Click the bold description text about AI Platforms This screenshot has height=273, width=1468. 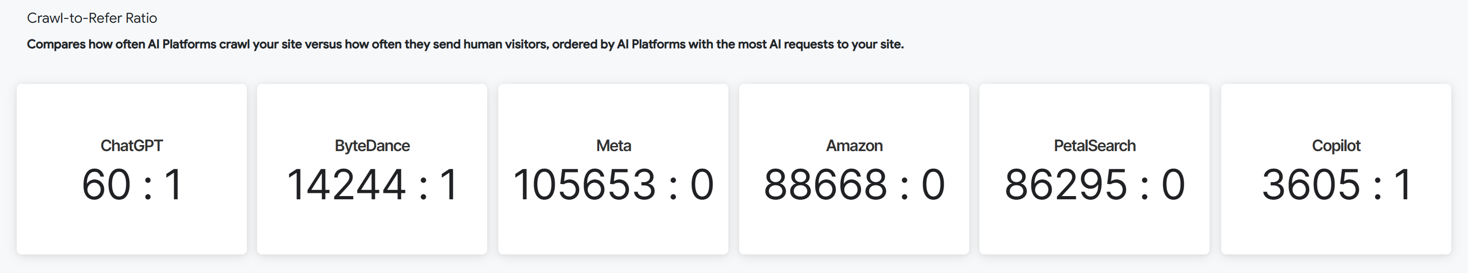(x=465, y=44)
